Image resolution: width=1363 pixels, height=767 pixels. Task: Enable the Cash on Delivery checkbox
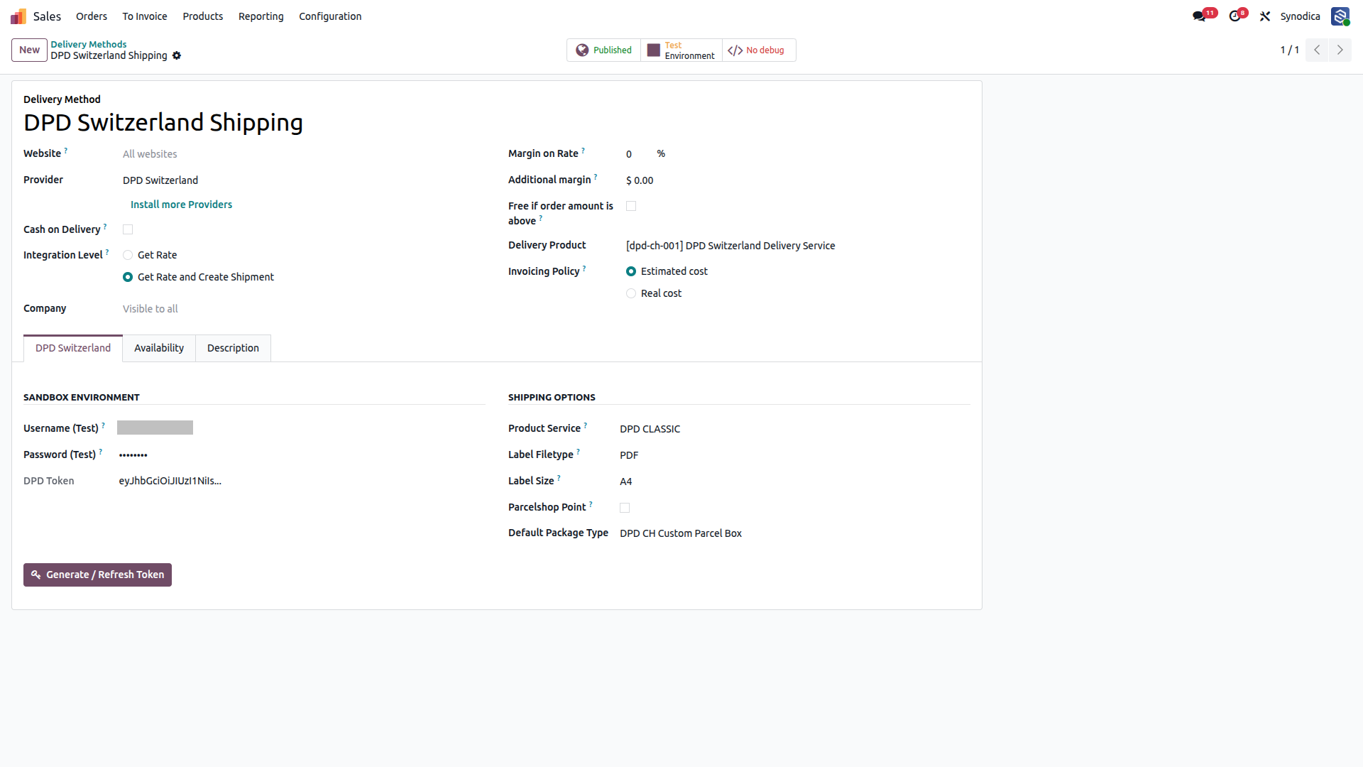(x=128, y=229)
